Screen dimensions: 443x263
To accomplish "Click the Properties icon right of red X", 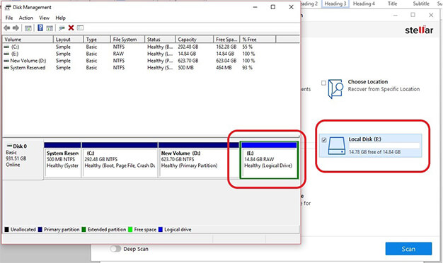I will pyautogui.click(x=80, y=28).
